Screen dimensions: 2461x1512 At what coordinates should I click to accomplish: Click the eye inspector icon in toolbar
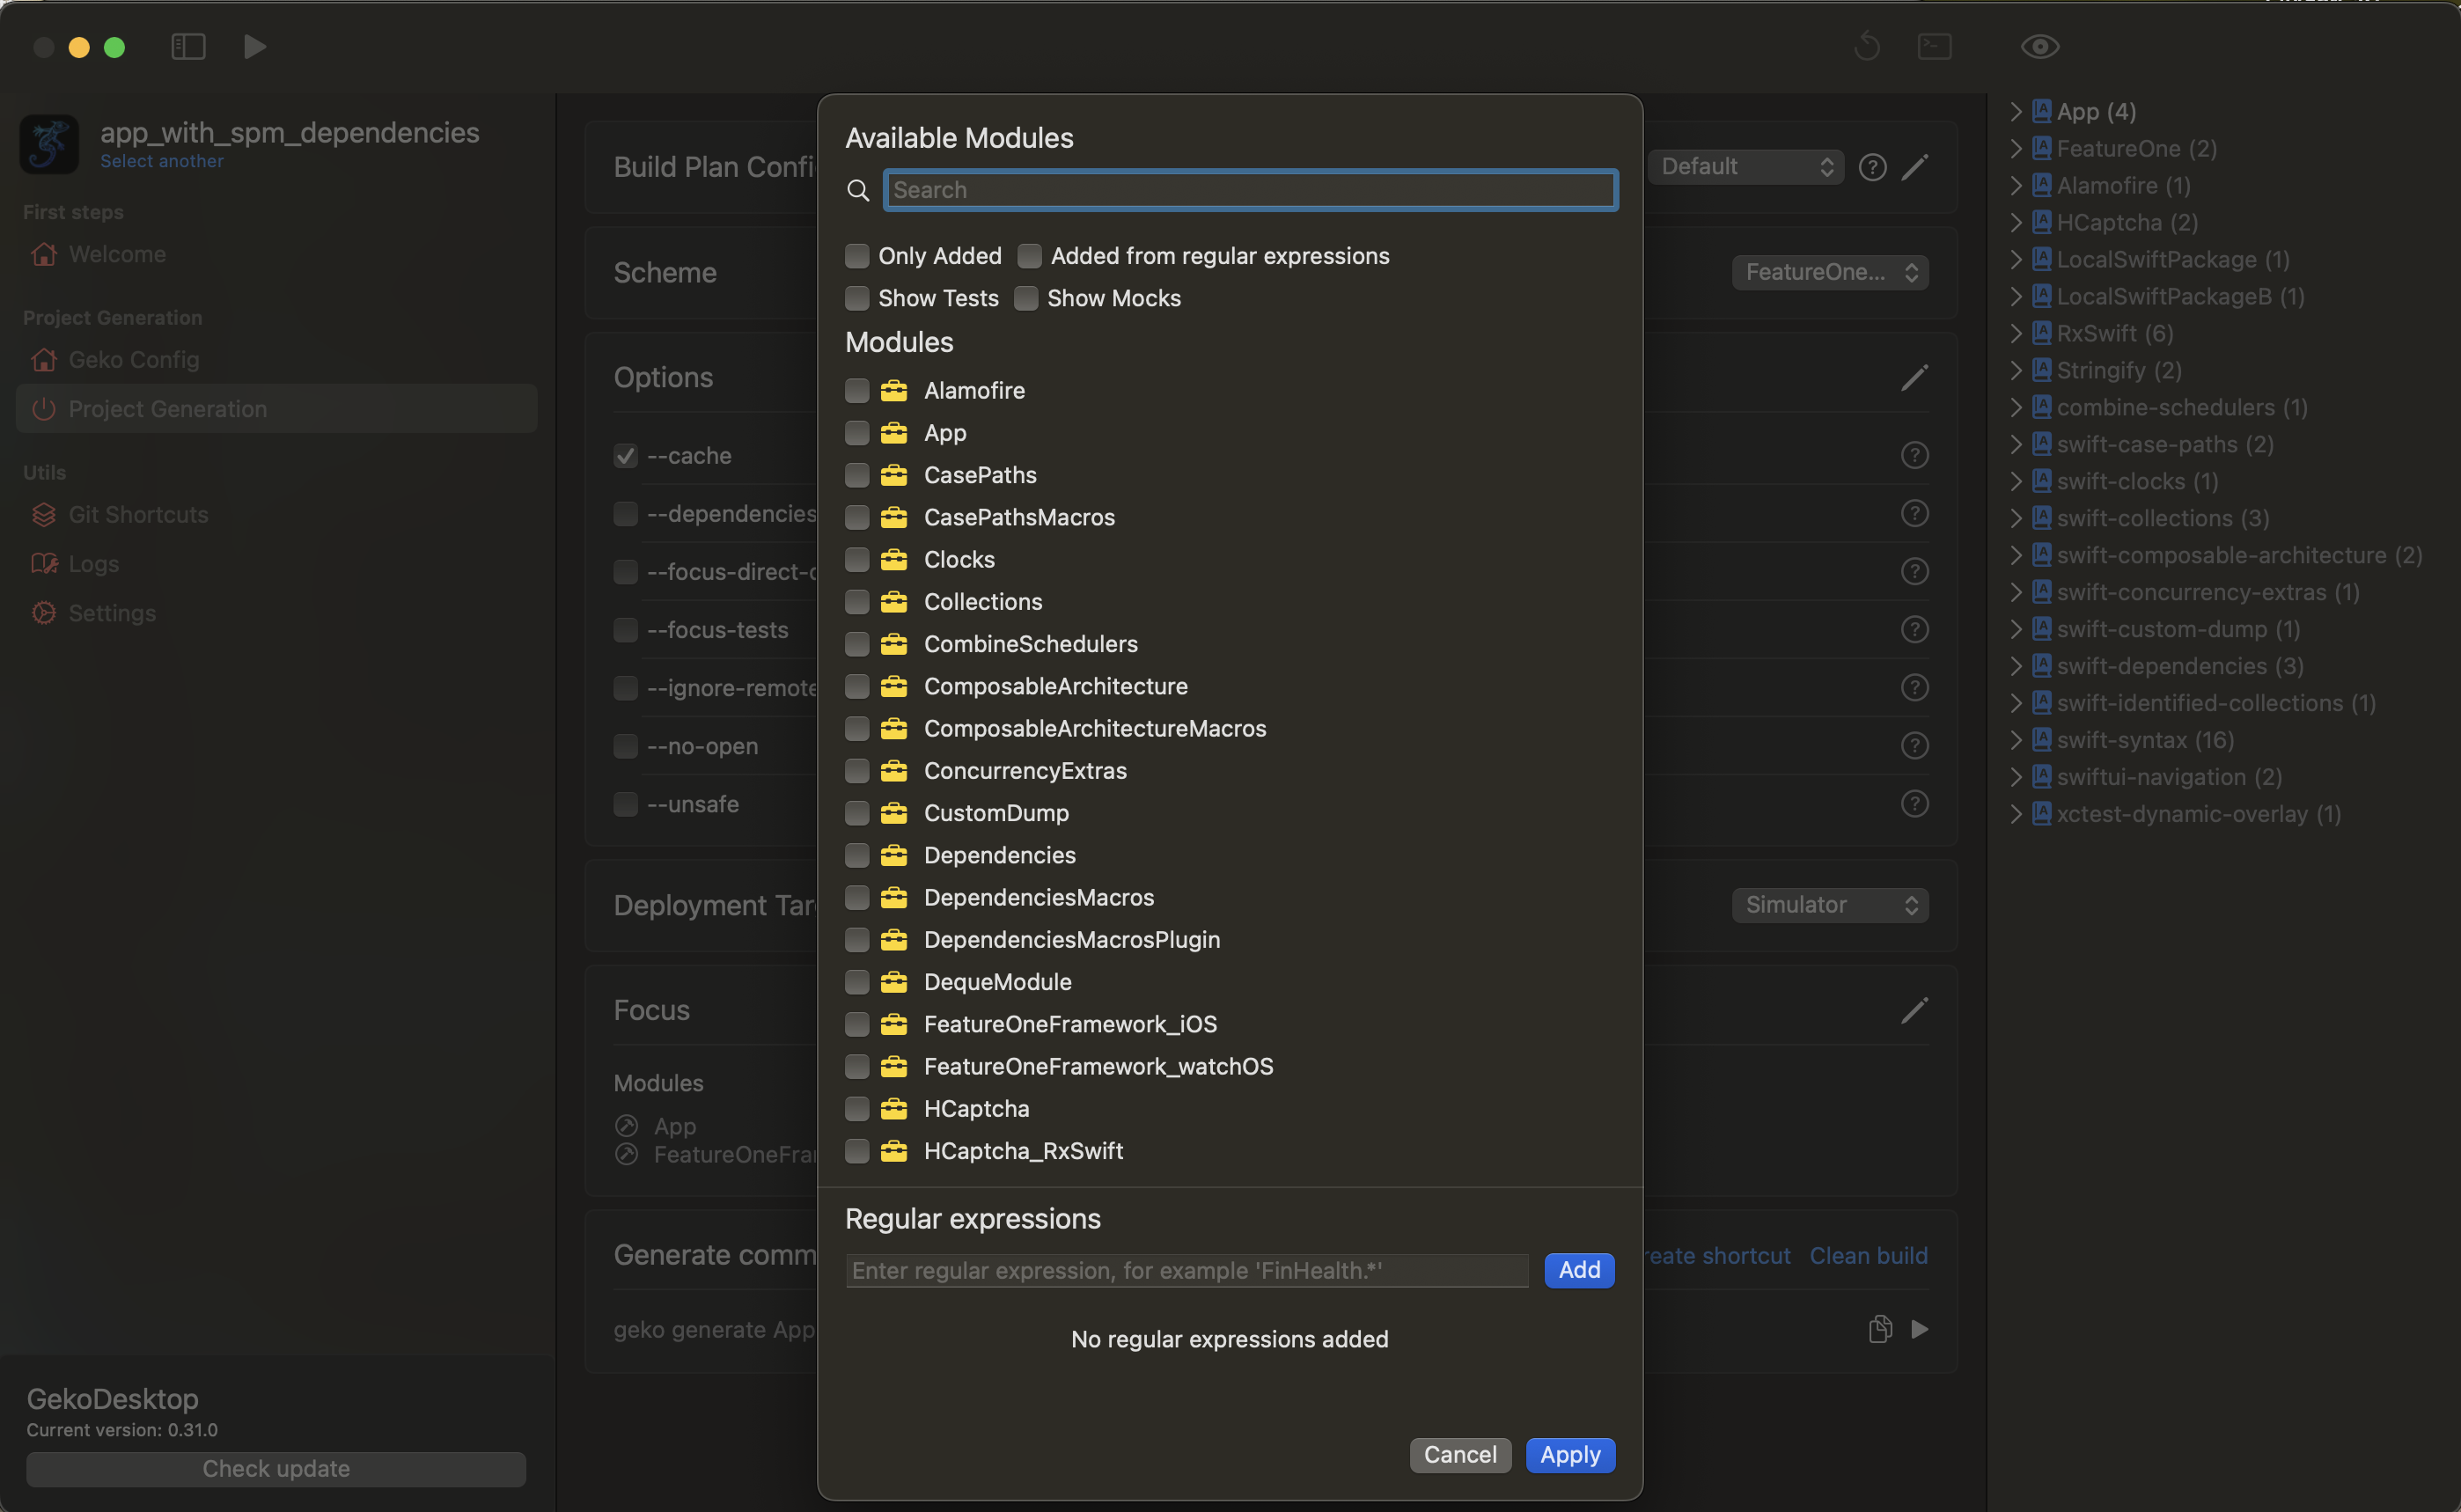click(2039, 47)
